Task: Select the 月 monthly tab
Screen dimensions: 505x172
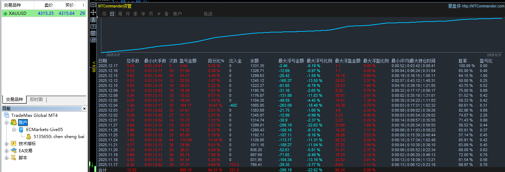Action: click(x=127, y=14)
